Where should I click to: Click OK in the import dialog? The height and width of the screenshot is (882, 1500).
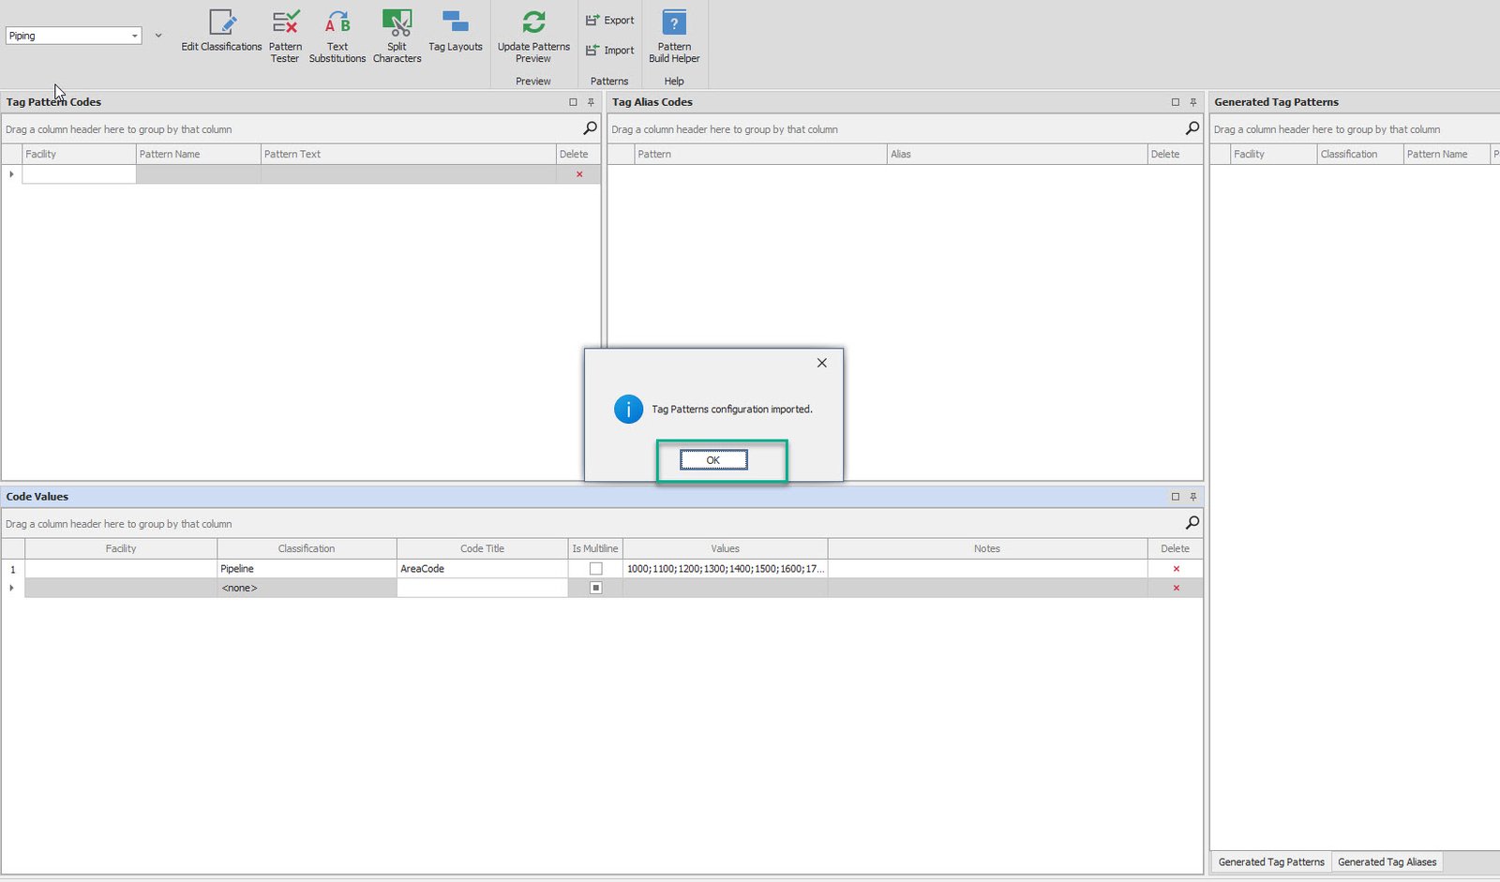pos(713,460)
